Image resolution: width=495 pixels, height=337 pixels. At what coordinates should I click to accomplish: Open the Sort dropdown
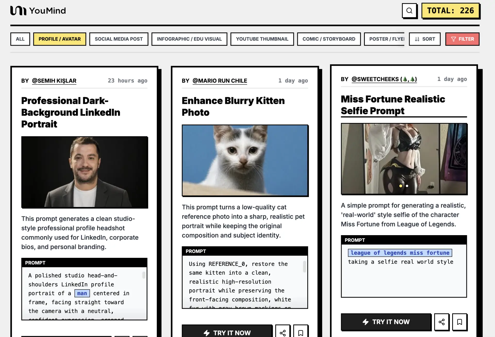click(x=425, y=39)
